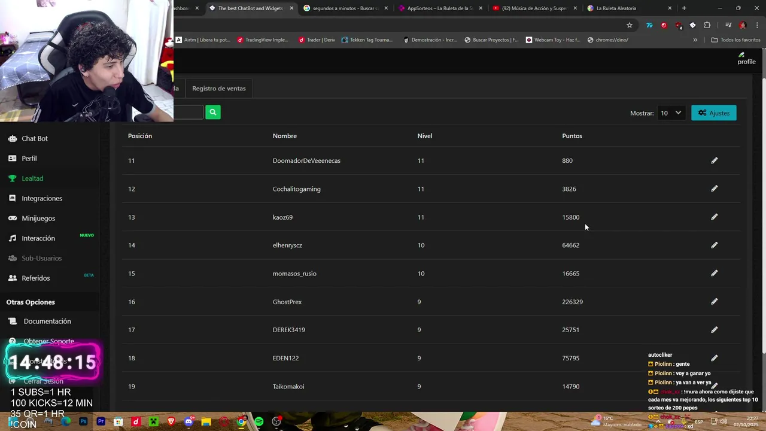The height and width of the screenshot is (431, 766).
Task: Open Referidos in the sidebar
Action: (x=36, y=278)
